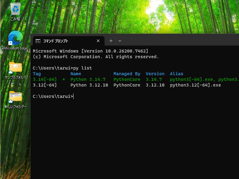Click the 'Alias' column header text
239x179 pixels.
(x=177, y=74)
